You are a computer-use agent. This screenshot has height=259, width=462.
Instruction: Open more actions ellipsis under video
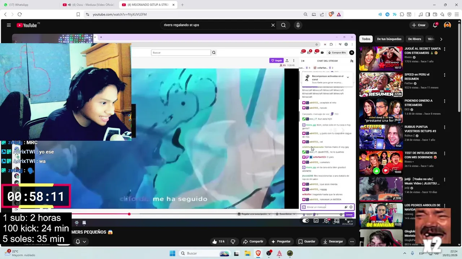(352, 241)
